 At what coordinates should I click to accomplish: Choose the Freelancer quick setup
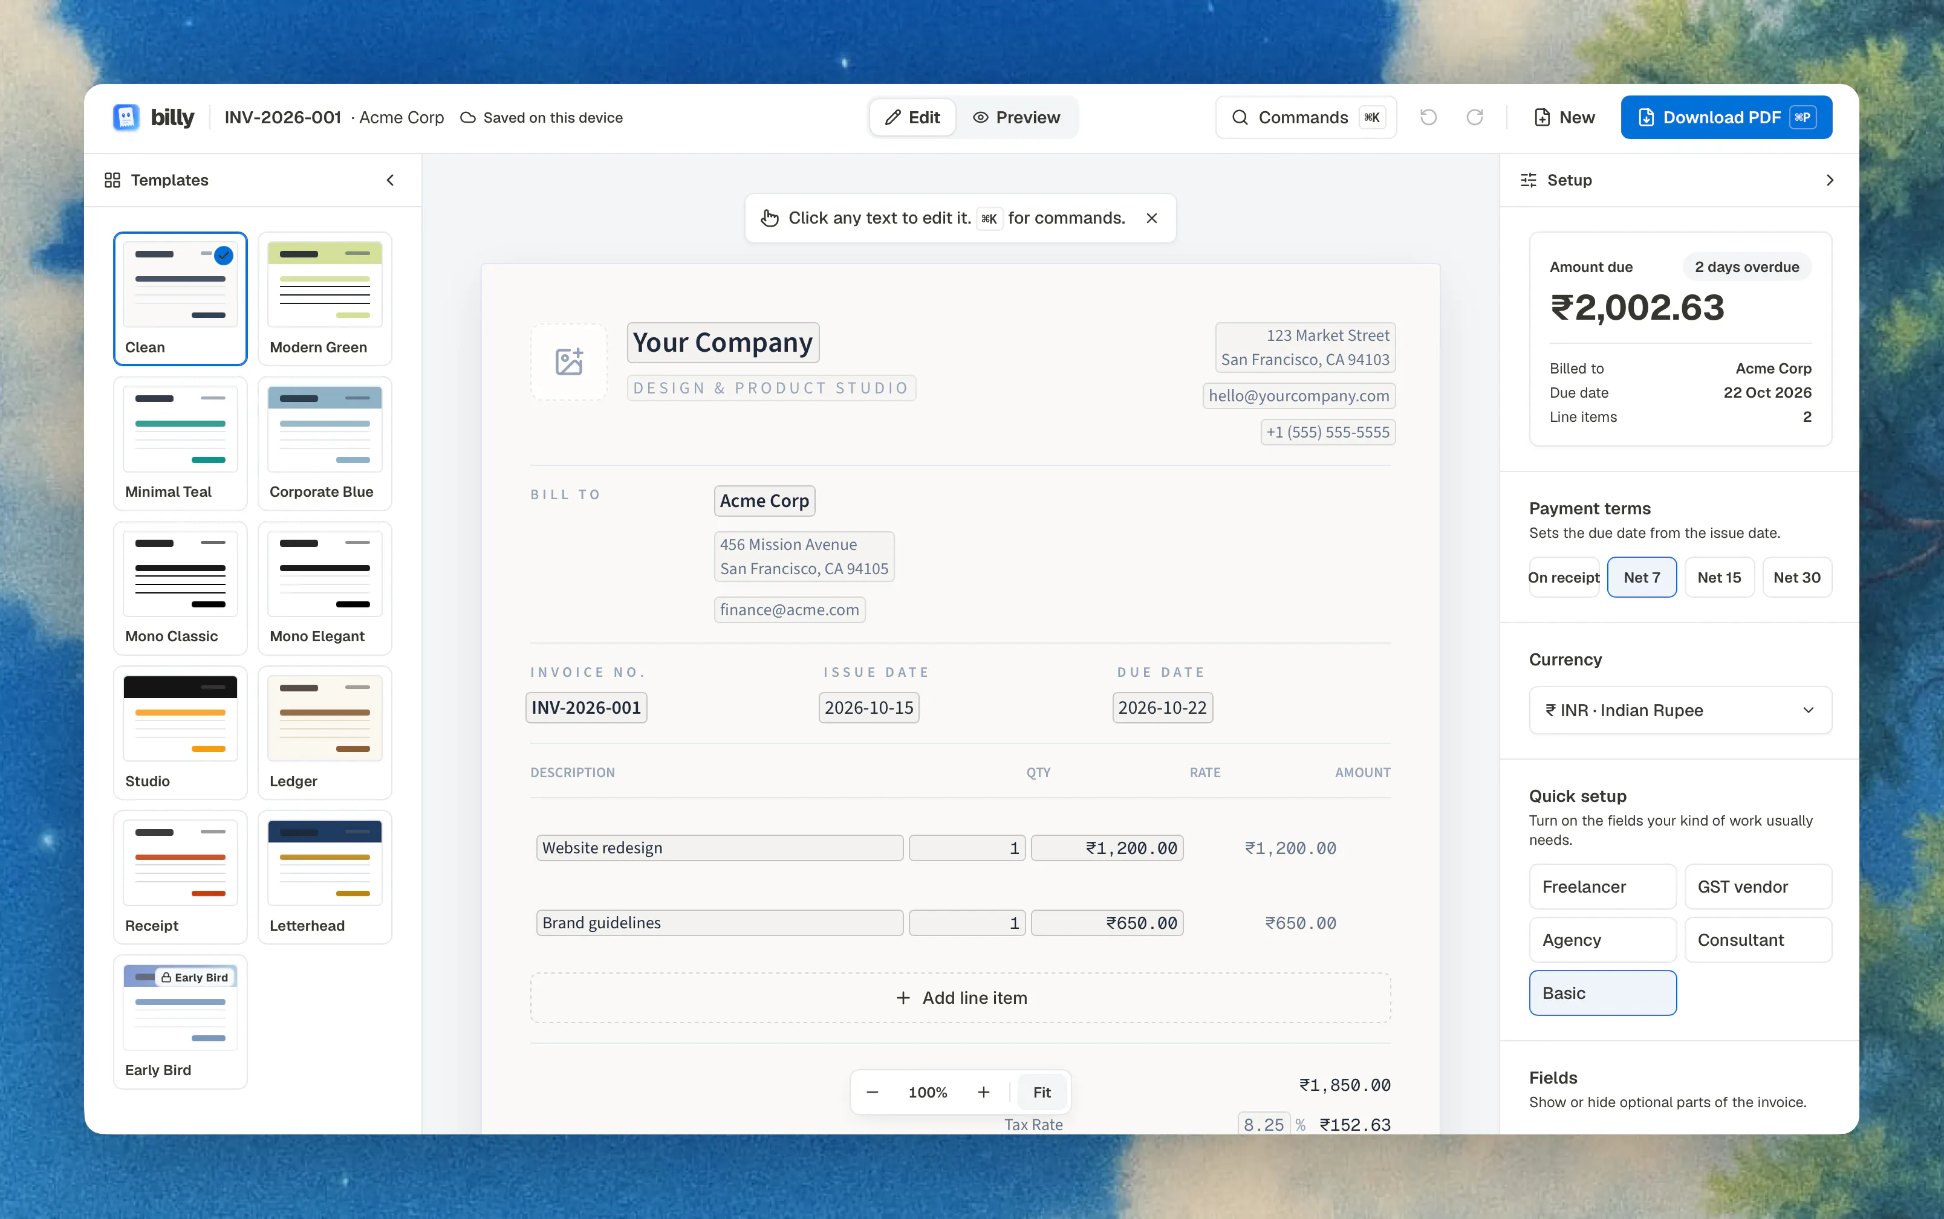[x=1602, y=886]
